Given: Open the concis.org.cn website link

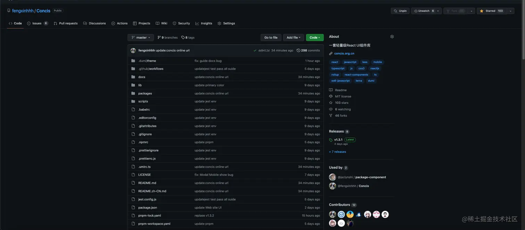Looking at the screenshot, I should (x=344, y=54).
